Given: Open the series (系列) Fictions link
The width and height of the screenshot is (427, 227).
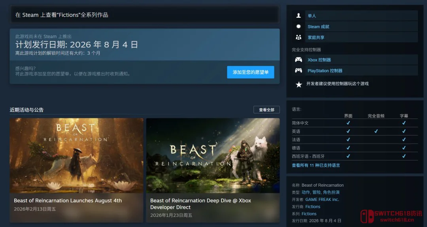Looking at the screenshot, I should pos(309,214).
